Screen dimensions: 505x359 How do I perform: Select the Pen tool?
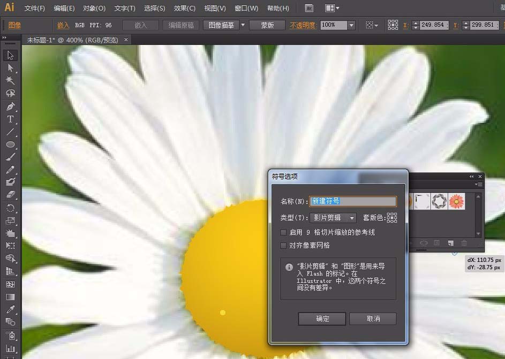(10, 106)
